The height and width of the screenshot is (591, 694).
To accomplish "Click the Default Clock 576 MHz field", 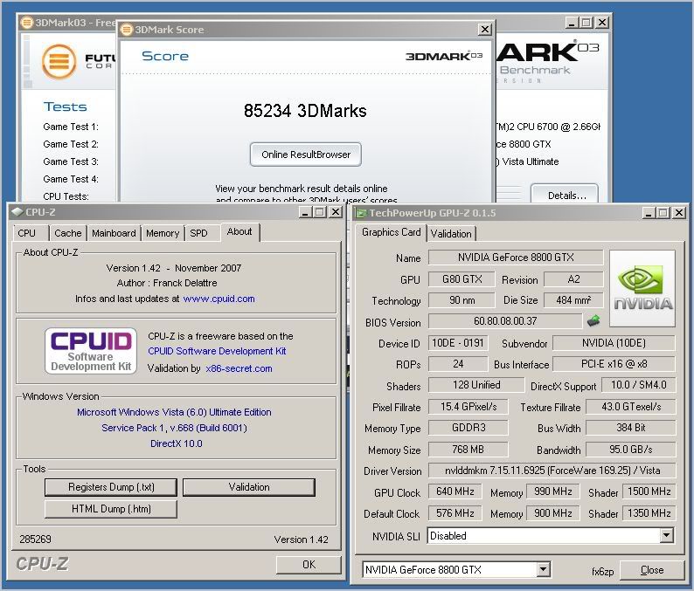I will click(455, 513).
